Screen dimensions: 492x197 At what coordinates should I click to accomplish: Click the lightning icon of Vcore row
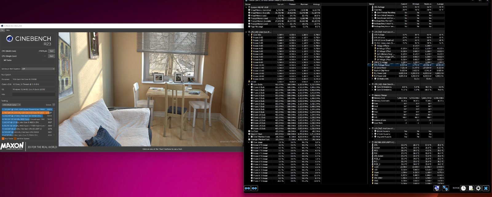tap(372, 172)
